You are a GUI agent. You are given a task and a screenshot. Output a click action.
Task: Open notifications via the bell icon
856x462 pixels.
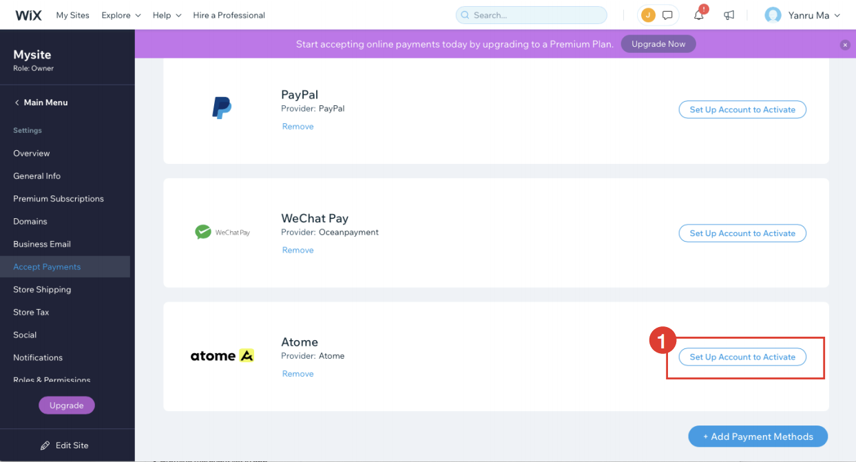pyautogui.click(x=698, y=14)
